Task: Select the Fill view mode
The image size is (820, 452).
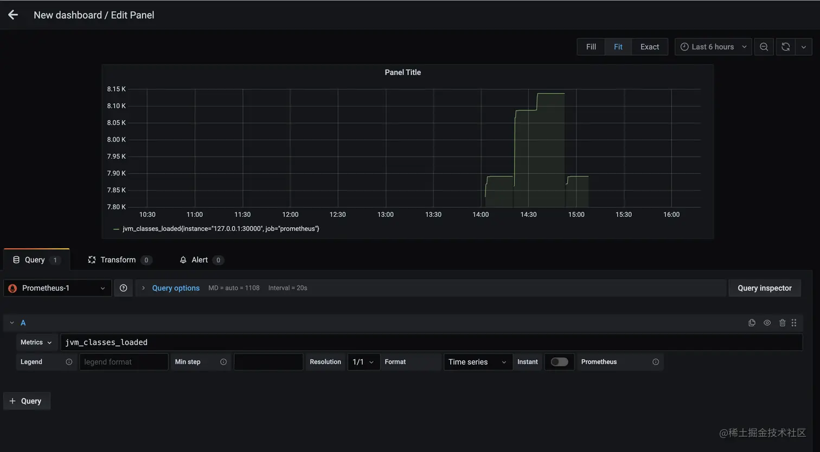Action: click(x=591, y=47)
